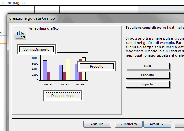Viewport: 184px width, 131px height.
Task: Click the Anteprima grafico label text
Action: tap(44, 28)
